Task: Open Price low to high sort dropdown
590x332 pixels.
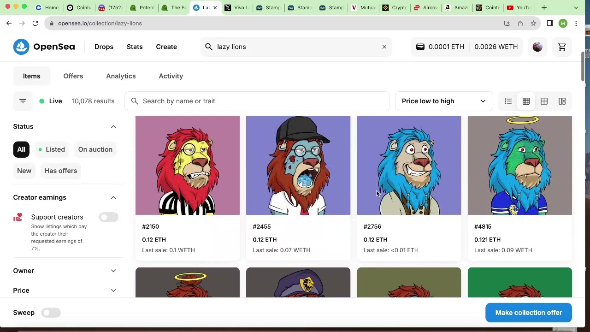Action: coord(443,101)
